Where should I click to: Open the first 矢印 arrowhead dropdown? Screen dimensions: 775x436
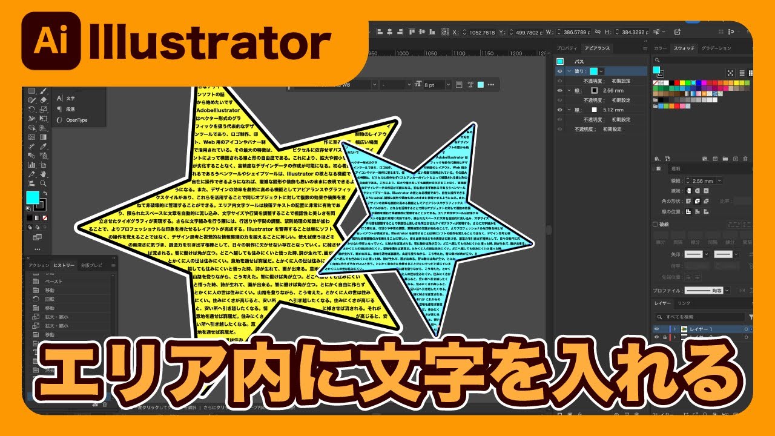[706, 254]
